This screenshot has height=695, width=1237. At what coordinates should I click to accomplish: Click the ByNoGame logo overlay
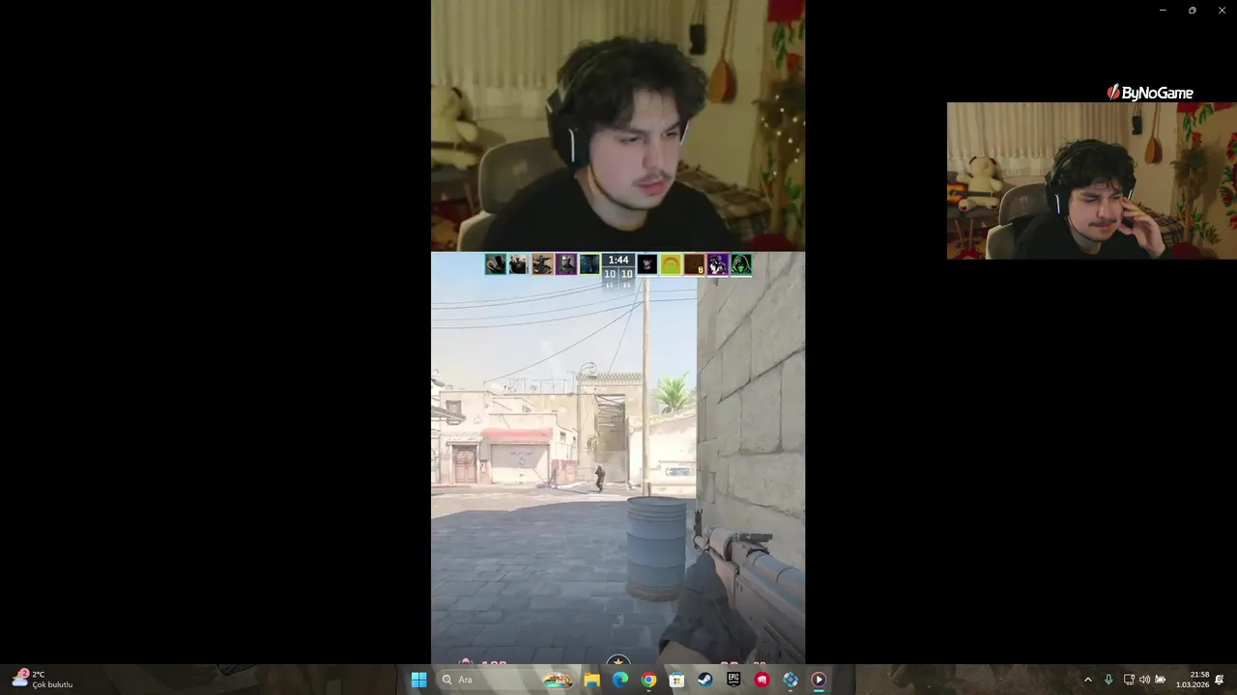pos(1150,93)
